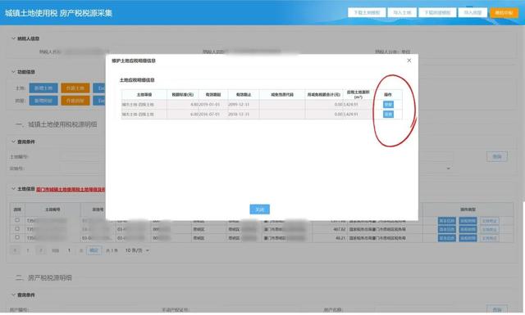Viewport: 525px width, 315px height.
Task: Click first blue action button in first land row
Action: pos(446,221)
